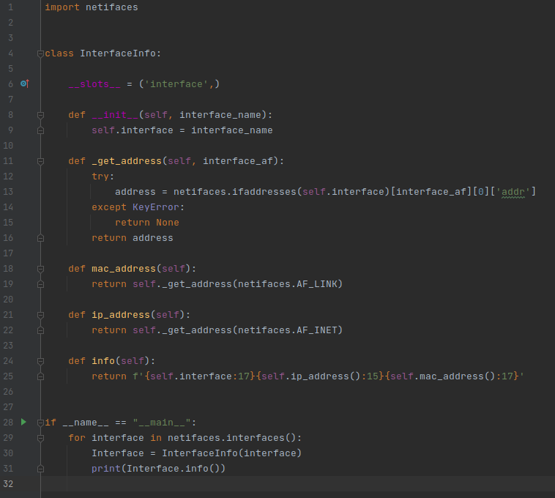The width and height of the screenshot is (555, 498).
Task: Click the fold end marker at line 22
Action: coord(40,330)
